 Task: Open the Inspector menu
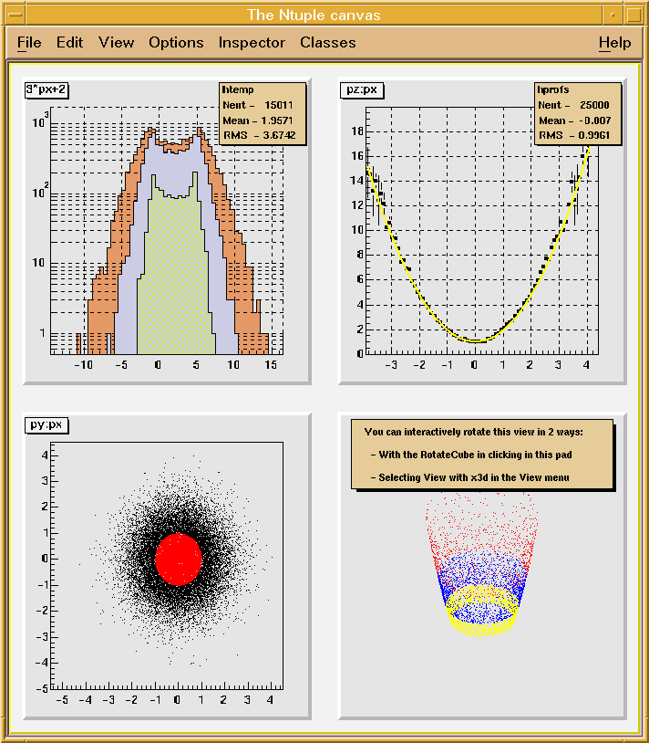click(252, 43)
